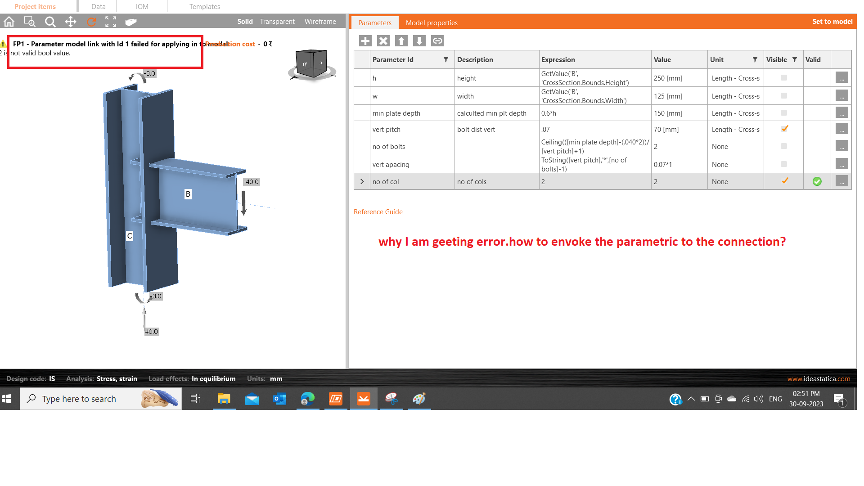Open the Parameter Id column filter
Screen dimensions: 864x486
pos(446,59)
